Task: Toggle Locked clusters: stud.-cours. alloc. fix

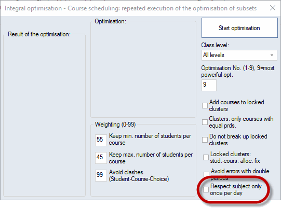Action: point(206,157)
